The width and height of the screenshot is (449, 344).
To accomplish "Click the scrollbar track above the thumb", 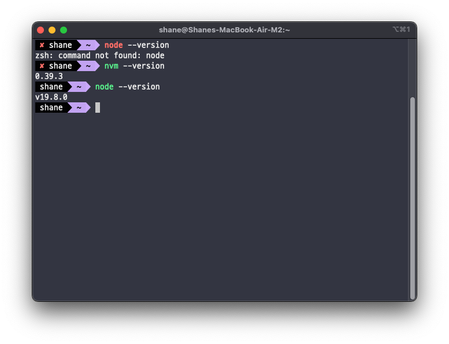I will click(x=413, y=68).
